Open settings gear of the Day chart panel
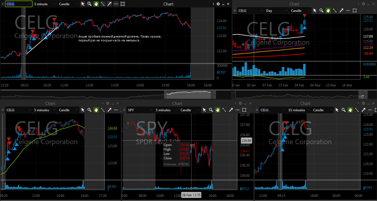This screenshot has width=377, height=201. (x=363, y=4)
